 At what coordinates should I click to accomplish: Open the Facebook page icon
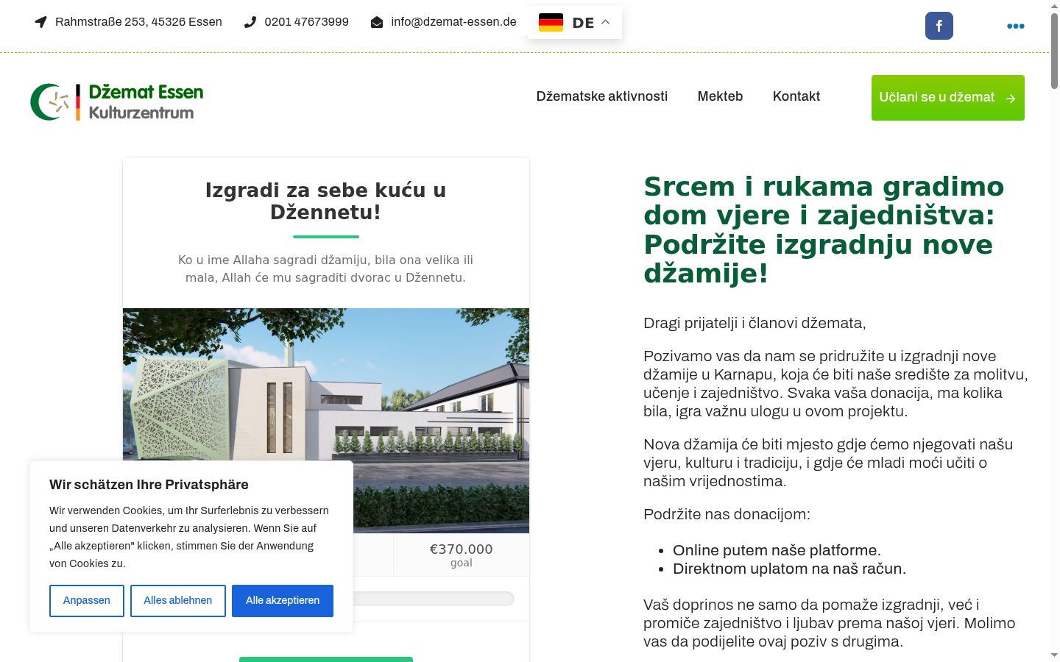pos(939,26)
